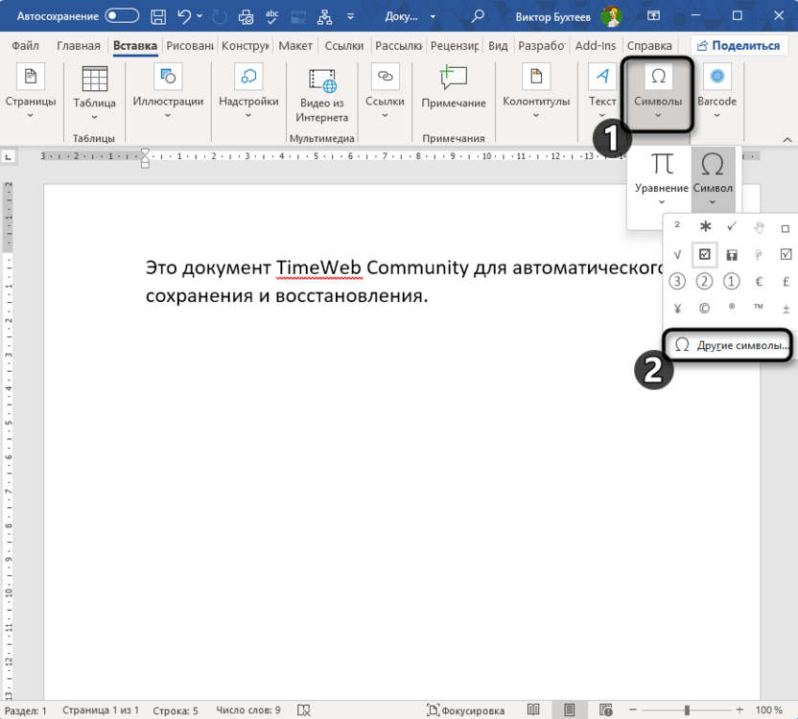Click the Redo icon in quick access toolbar
Image resolution: width=798 pixels, height=719 pixels.
click(220, 17)
